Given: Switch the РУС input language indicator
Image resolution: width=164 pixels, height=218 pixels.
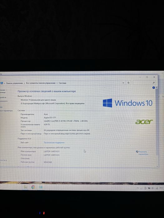Looking at the screenshot, I should 161,188.
